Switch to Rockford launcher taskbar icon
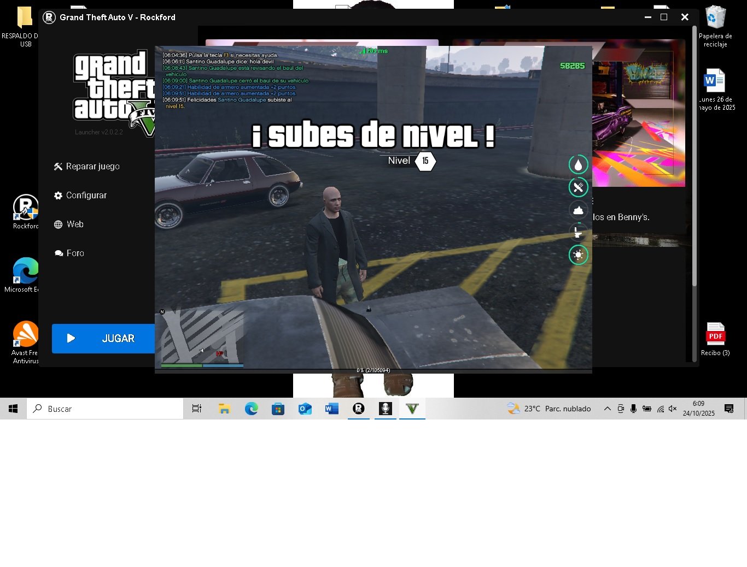 point(359,409)
